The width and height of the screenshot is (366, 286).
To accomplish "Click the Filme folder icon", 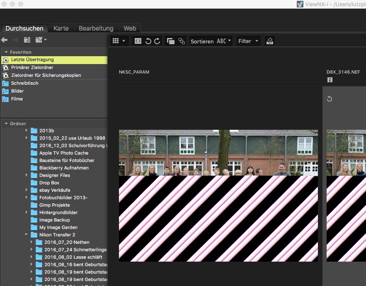I will tap(5, 99).
